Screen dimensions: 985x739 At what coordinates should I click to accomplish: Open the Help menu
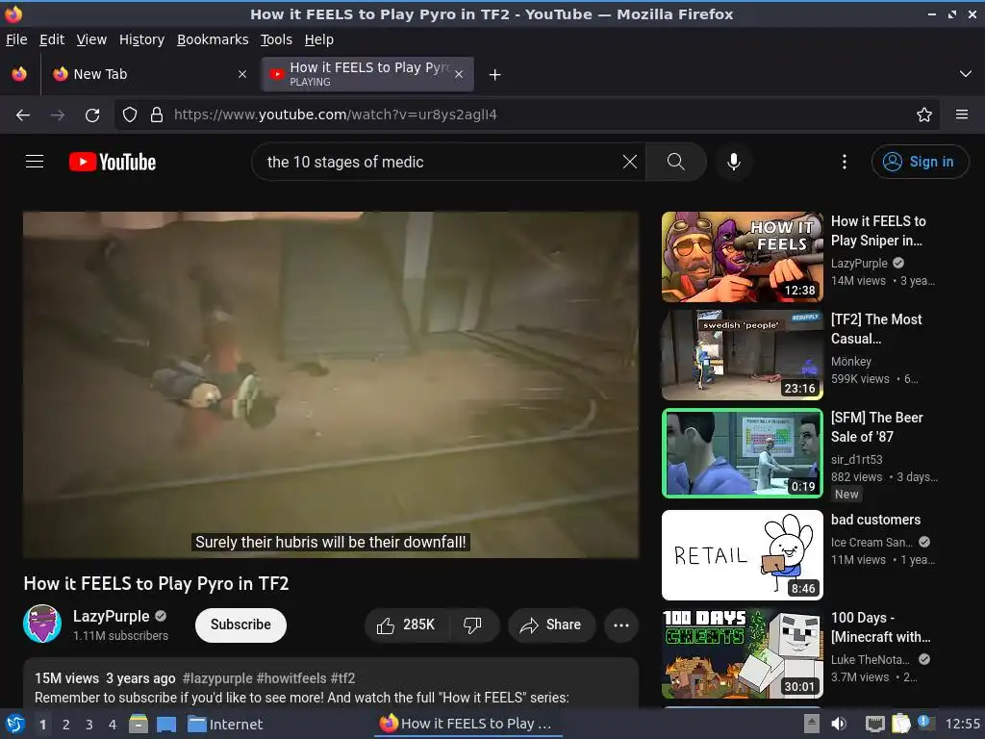pyautogui.click(x=318, y=39)
